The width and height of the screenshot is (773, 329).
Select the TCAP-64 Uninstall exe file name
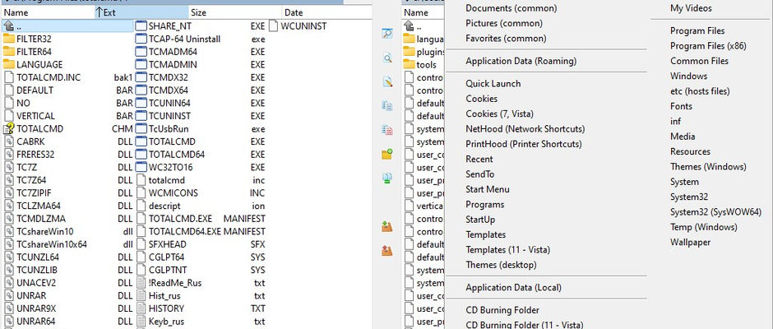[184, 39]
